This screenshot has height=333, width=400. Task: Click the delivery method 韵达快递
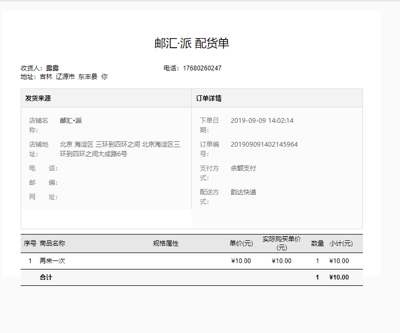(243, 192)
